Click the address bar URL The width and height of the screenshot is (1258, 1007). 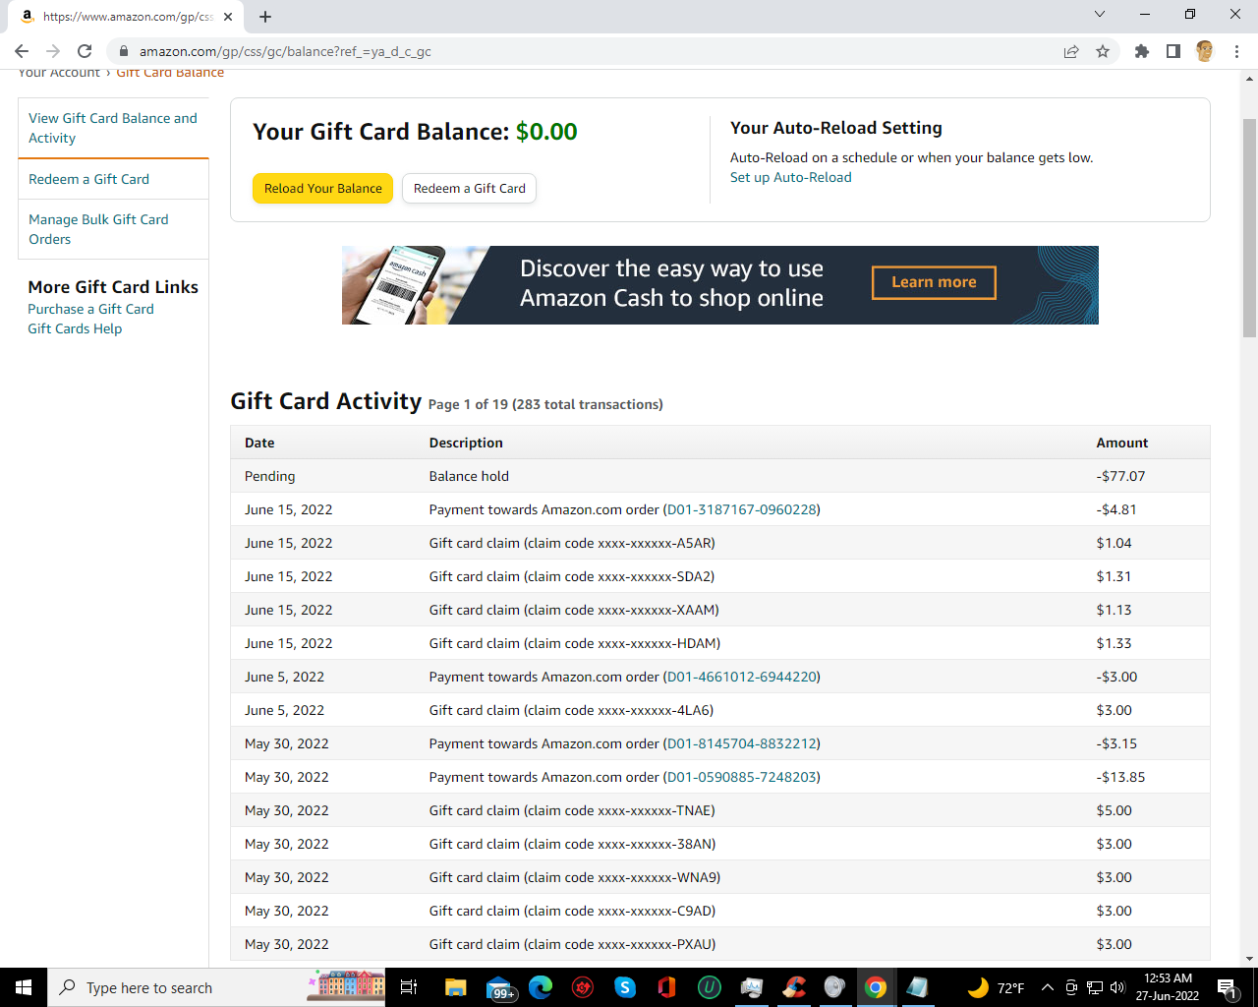point(285,51)
